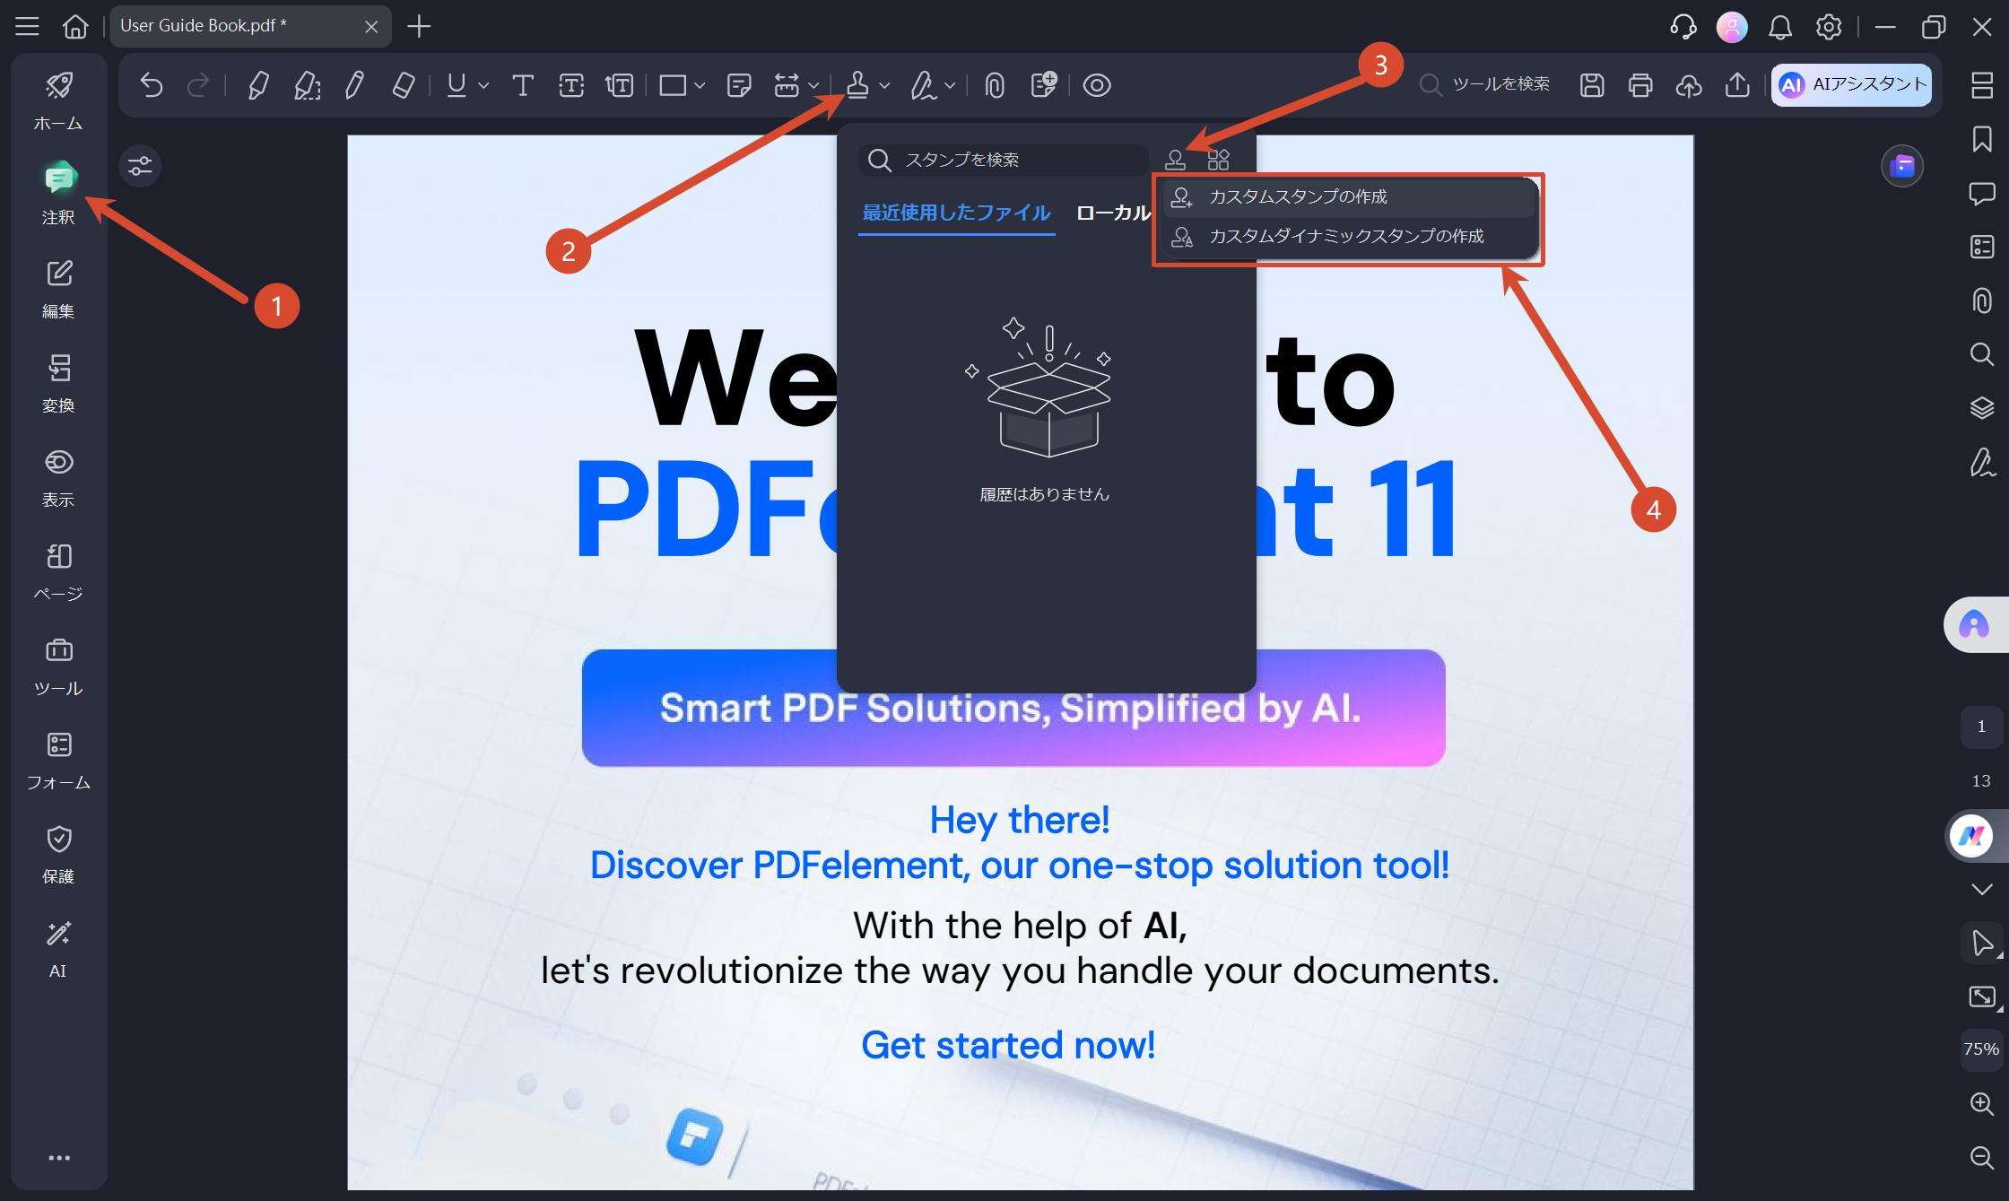This screenshot has height=1201, width=2009.
Task: Select the Text Callout tool
Action: coord(619,85)
